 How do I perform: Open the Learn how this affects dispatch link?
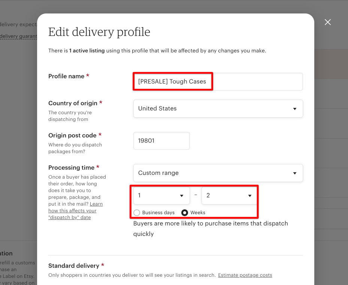[75, 210]
